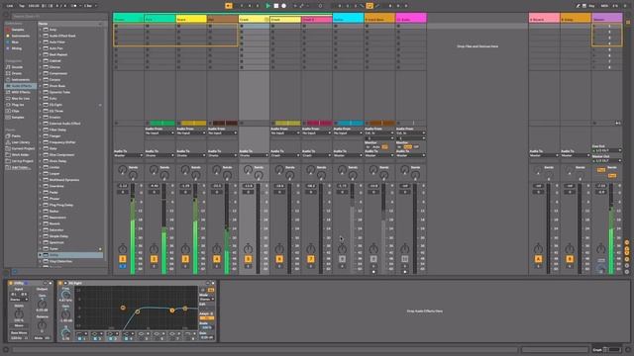Click the EQ Eight device activator icon
This screenshot has height=356, width=634.
pyautogui.click(x=60, y=283)
